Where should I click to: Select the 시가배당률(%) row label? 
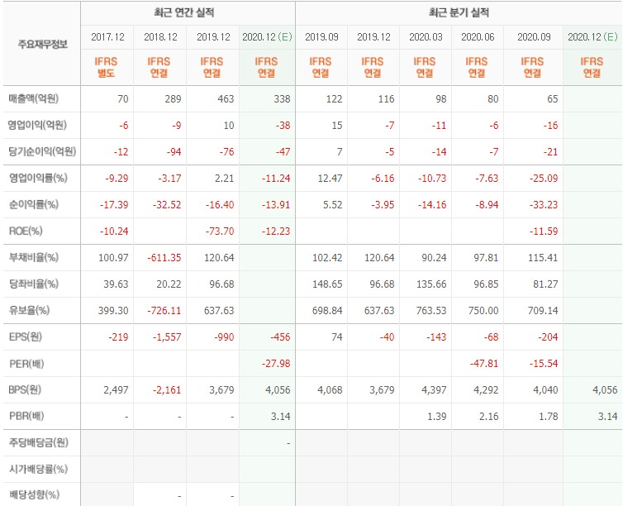pos(38,470)
